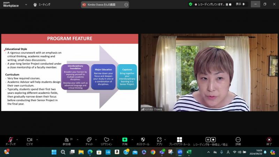End the meeting with red button
279x157 pixels.
[269, 141]
